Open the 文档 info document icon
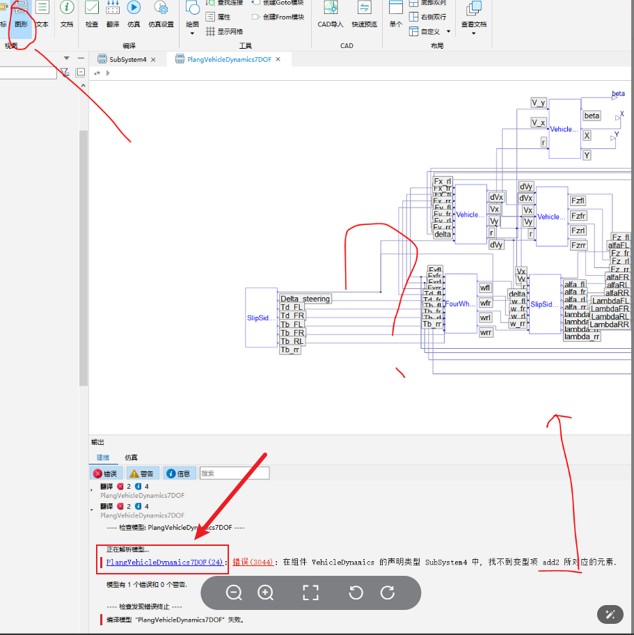The height and width of the screenshot is (635, 634). coord(67,13)
